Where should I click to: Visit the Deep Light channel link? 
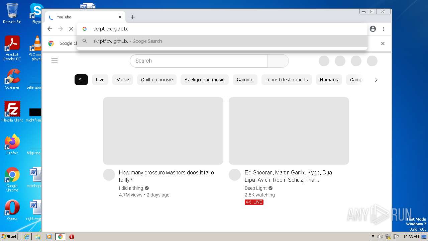256,188
